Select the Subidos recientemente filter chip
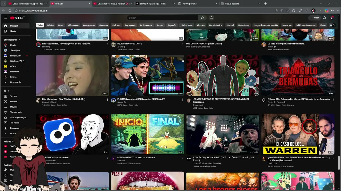 (x=306, y=25)
